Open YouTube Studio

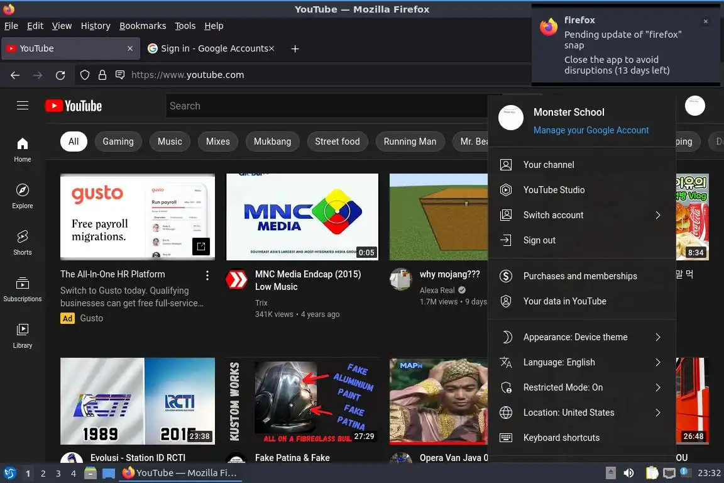coord(581,190)
